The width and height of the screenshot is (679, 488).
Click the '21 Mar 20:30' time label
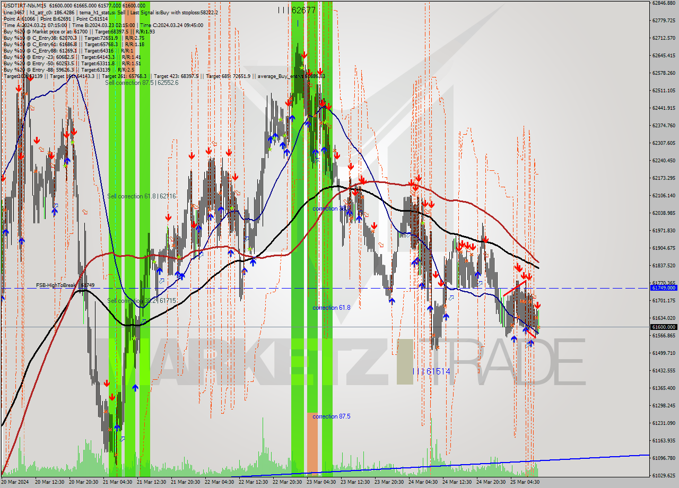[185, 482]
